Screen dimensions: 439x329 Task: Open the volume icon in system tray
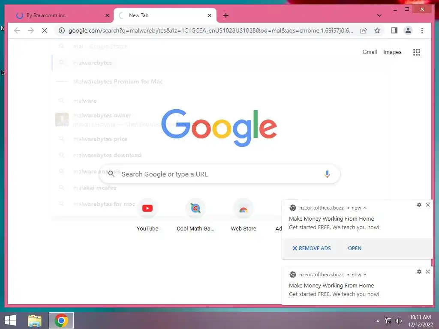point(398,321)
